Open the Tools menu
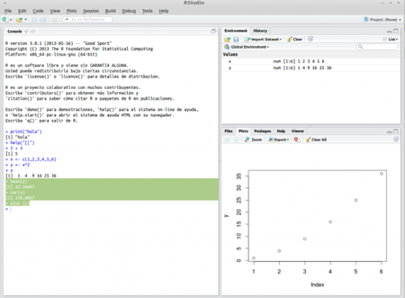Screen dimensions: 405x298 coord(147,11)
